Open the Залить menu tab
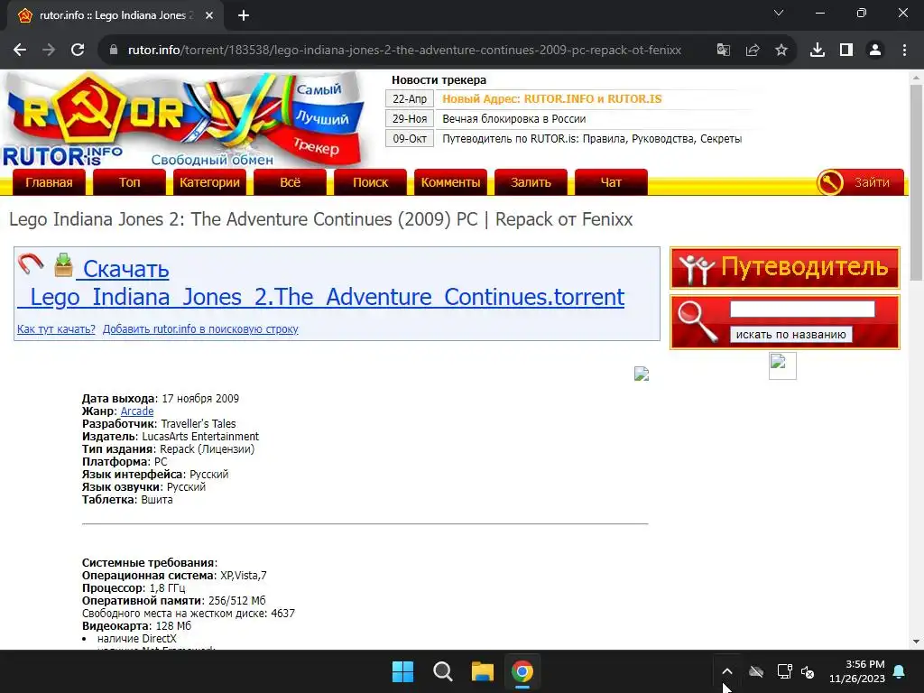The image size is (924, 693). [531, 182]
